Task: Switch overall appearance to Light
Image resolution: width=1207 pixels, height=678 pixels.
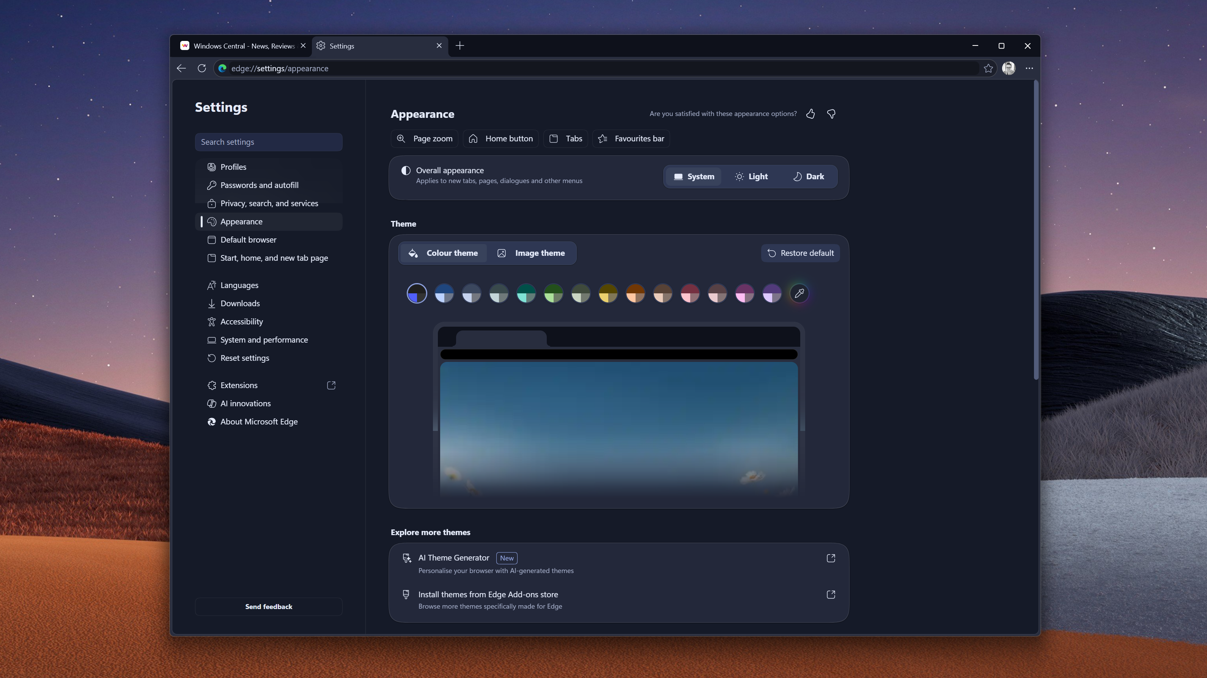Action: (x=751, y=176)
